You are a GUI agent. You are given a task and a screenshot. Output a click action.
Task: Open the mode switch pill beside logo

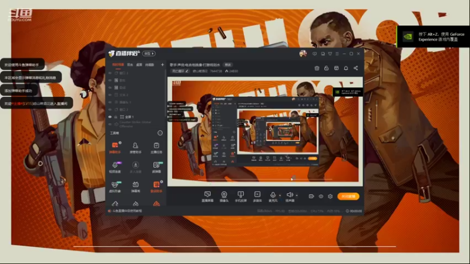tap(149, 53)
